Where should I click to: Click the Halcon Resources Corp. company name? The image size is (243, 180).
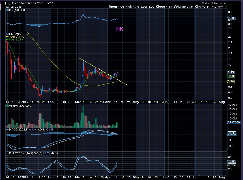click(27, 3)
